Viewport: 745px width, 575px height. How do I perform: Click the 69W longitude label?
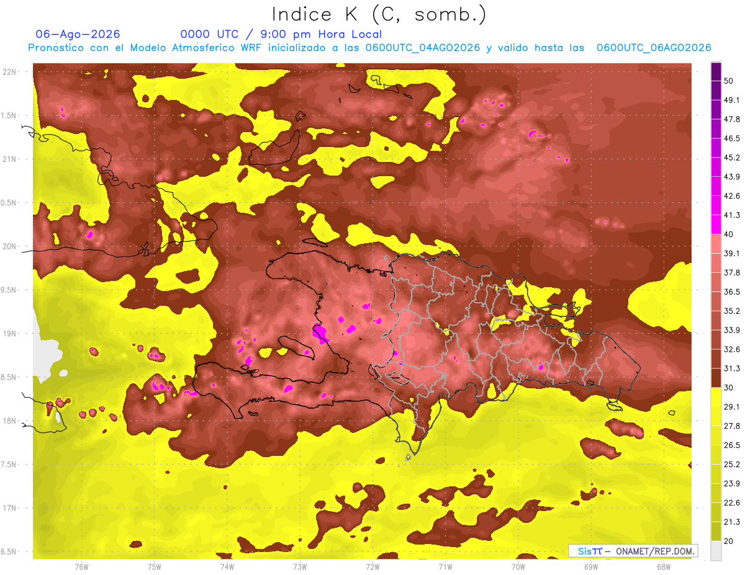(591, 566)
